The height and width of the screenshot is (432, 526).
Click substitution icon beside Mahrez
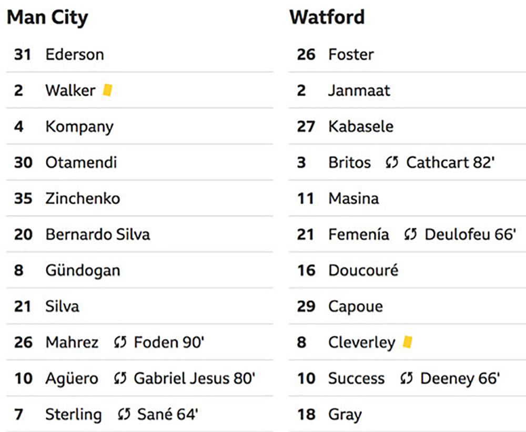click(x=120, y=342)
